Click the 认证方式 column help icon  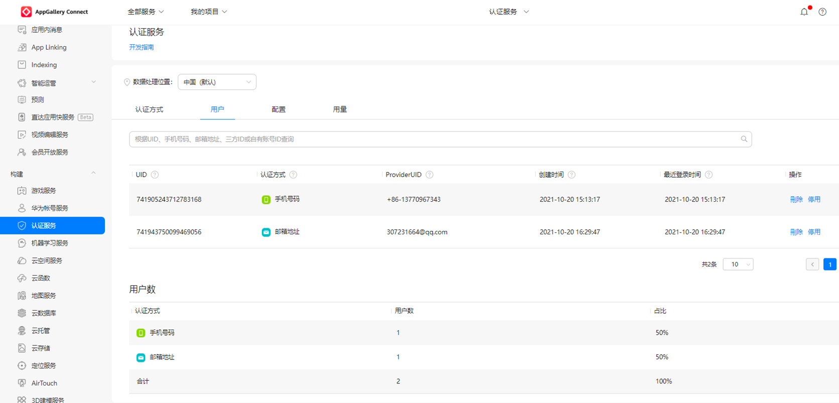[x=294, y=175]
